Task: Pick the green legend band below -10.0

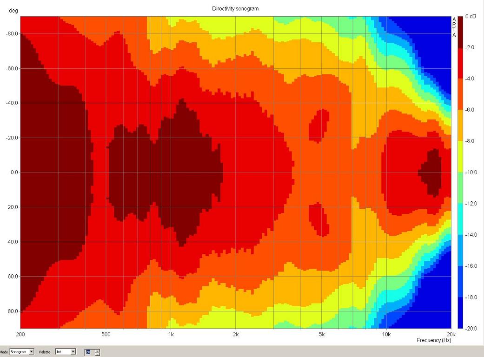Action: pos(460,188)
